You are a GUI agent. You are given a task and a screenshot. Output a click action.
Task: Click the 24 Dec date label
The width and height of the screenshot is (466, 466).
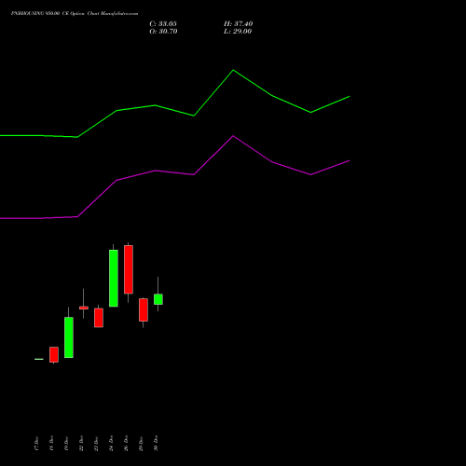111,444
